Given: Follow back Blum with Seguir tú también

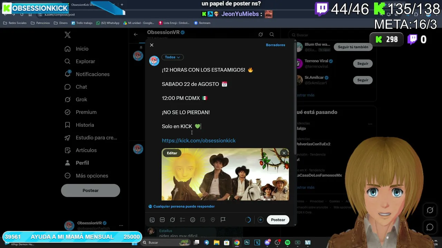Looking at the screenshot, I should tap(353, 47).
